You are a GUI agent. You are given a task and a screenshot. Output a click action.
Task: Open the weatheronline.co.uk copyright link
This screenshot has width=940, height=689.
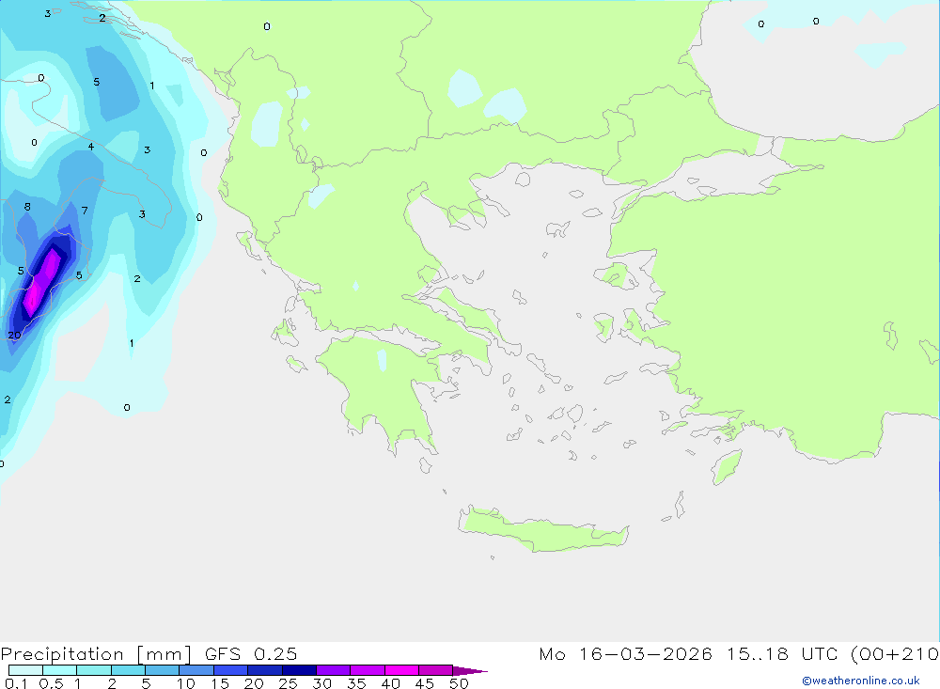(x=861, y=681)
